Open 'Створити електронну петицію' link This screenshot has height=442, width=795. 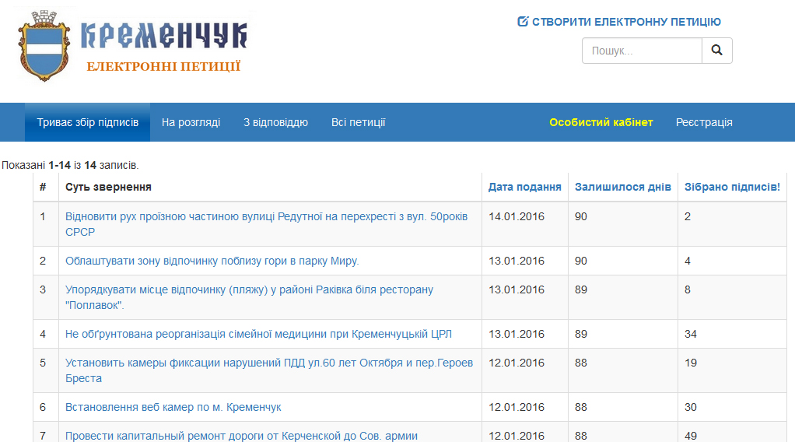626,22
